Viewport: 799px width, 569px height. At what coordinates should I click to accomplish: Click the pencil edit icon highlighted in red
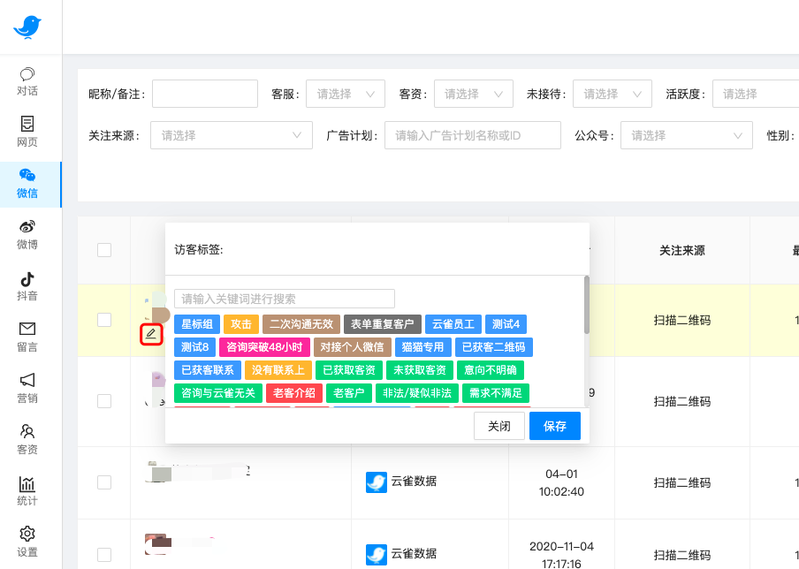click(151, 335)
